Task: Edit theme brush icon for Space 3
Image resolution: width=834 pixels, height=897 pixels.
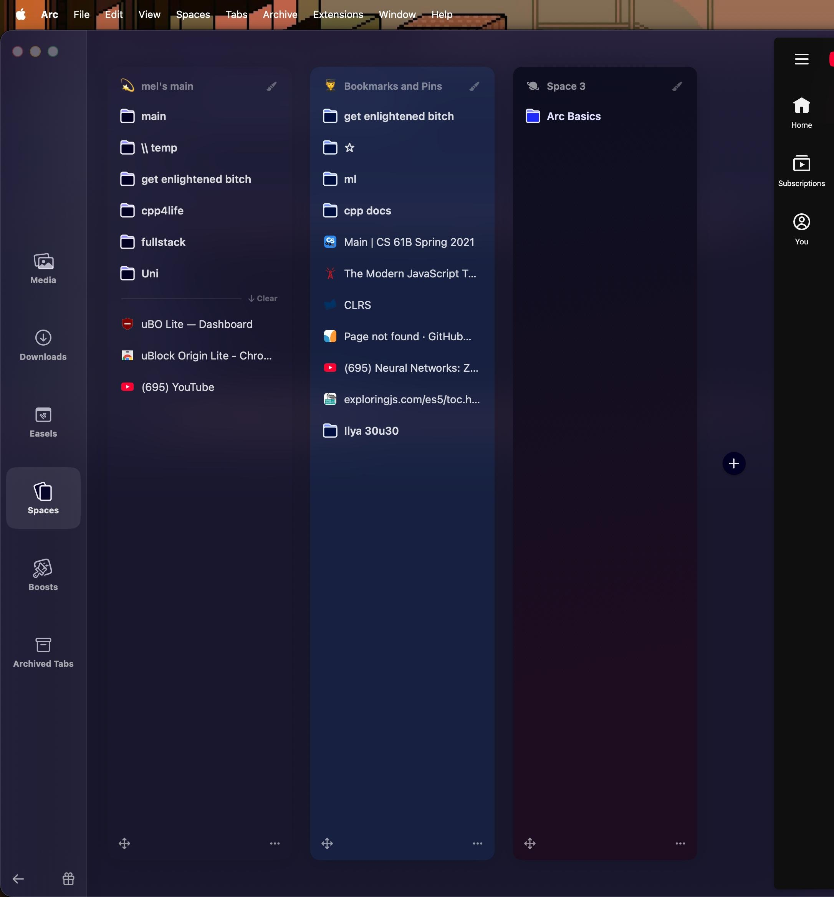Action: click(677, 86)
